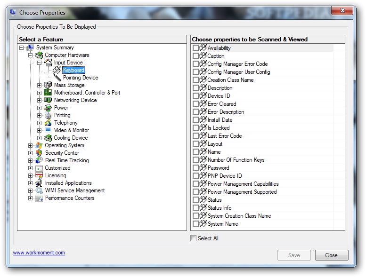Click the Operating System Windows flag icon
The height and width of the screenshot is (277, 366).
(39, 145)
